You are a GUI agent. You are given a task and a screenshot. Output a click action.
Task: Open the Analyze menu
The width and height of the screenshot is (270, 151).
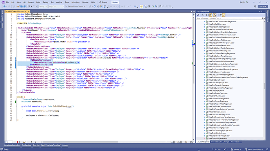coord(59,2)
